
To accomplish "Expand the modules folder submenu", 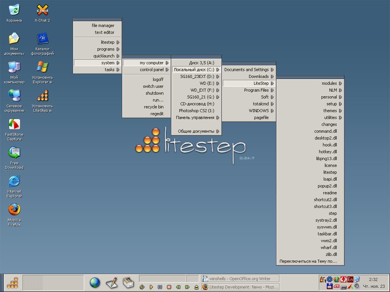I will [x=310, y=83].
